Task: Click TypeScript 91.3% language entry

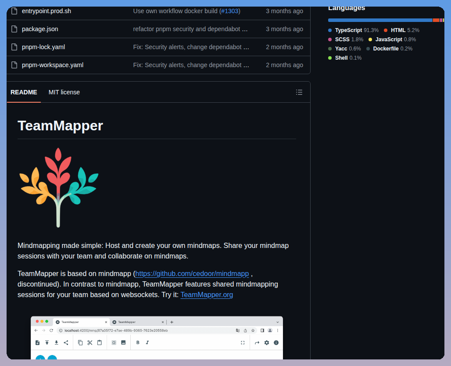Action: click(x=354, y=30)
